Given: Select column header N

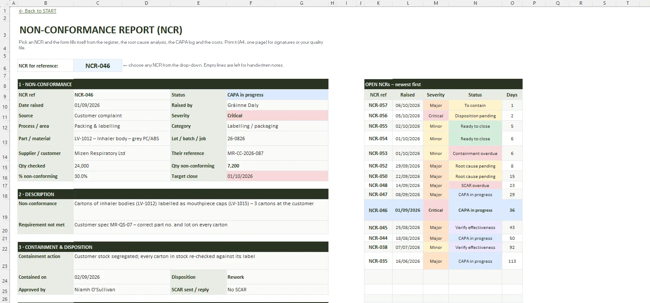Looking at the screenshot, I should (x=475, y=3).
